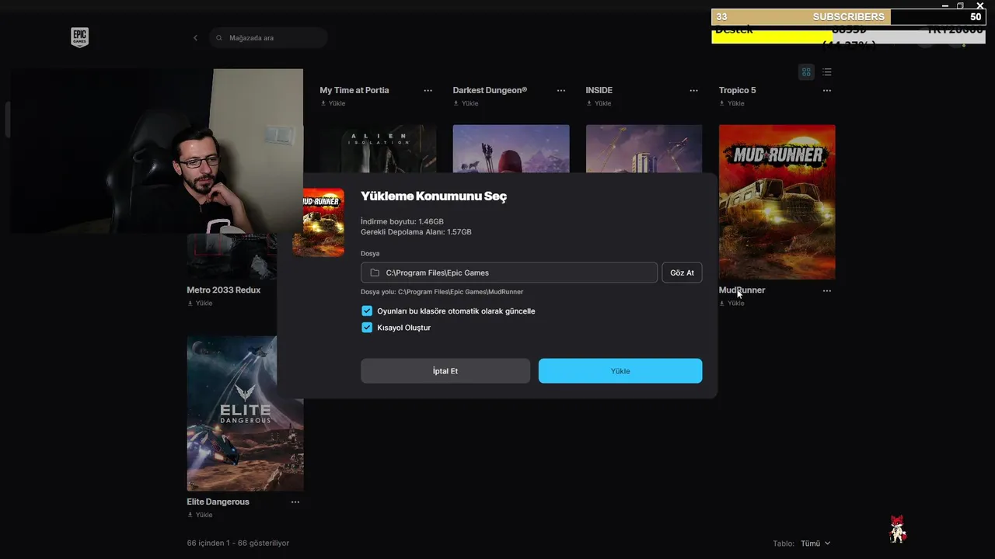The height and width of the screenshot is (559, 995).
Task: Click 'İndirme boyutu: 1.46GB' text
Action: [402, 222]
